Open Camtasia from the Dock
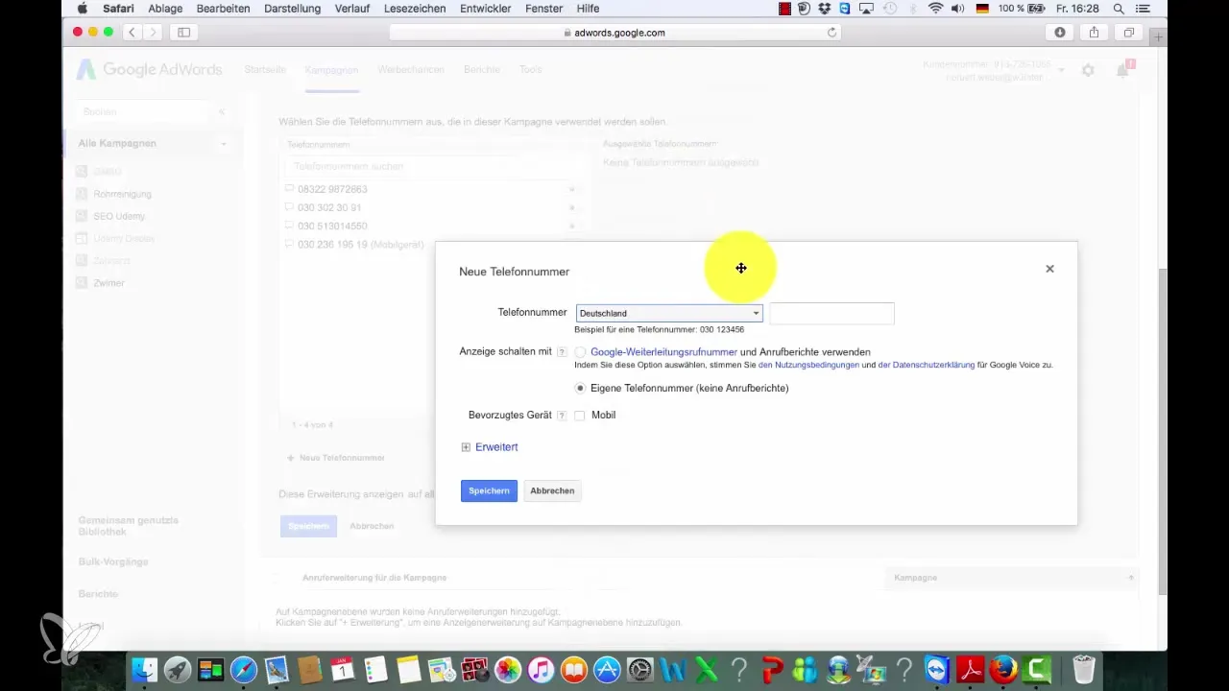Viewport: 1229px width, 691px height. pos(1037,669)
